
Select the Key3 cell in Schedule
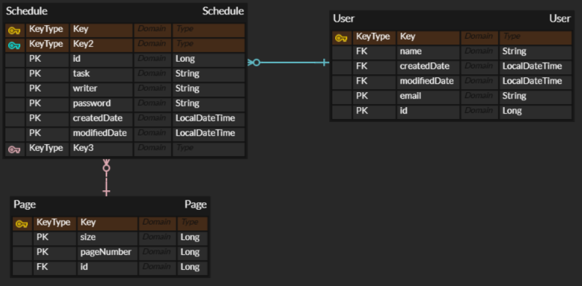pos(101,149)
